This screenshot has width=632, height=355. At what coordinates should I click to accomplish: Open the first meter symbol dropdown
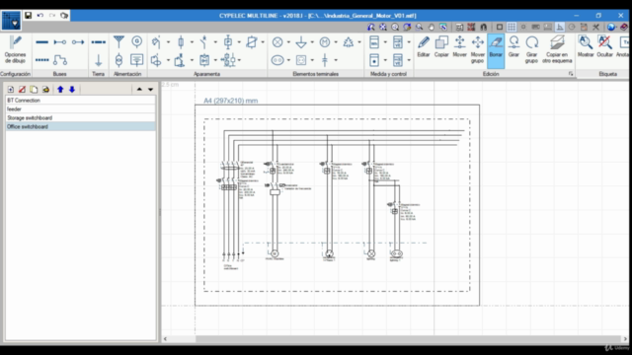tap(385, 41)
